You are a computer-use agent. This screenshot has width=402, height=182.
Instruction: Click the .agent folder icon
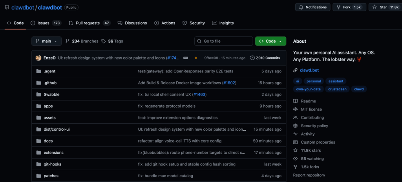[x=38, y=71]
